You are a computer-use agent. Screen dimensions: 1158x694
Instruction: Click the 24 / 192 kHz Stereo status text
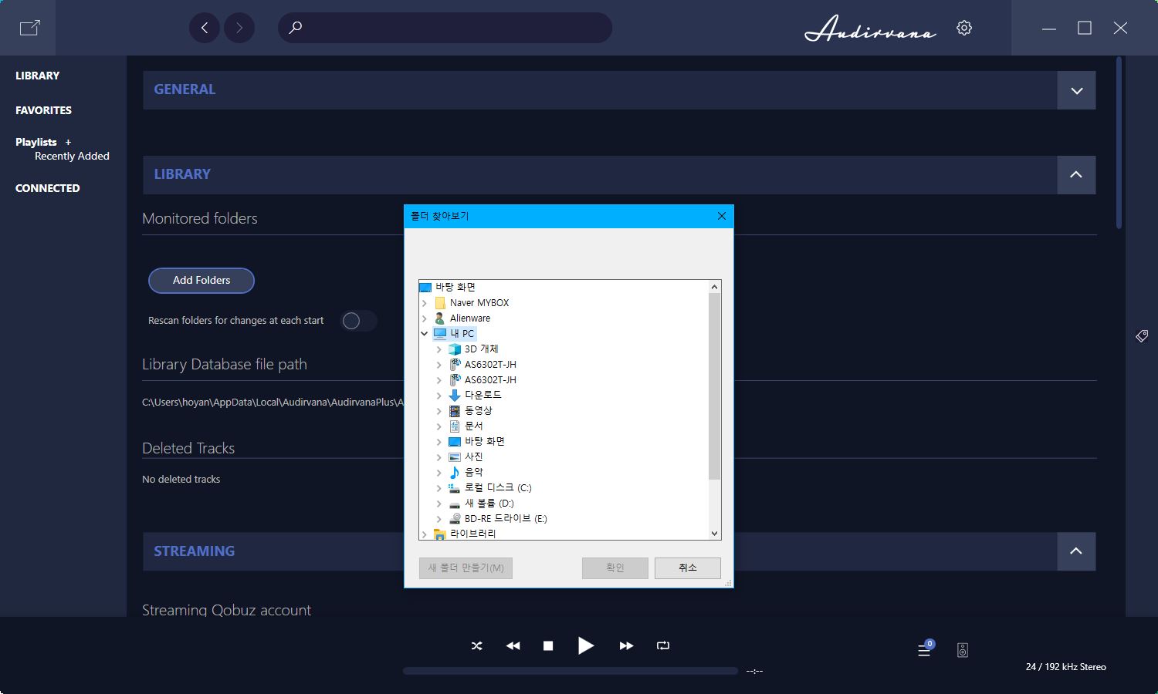coord(1065,667)
